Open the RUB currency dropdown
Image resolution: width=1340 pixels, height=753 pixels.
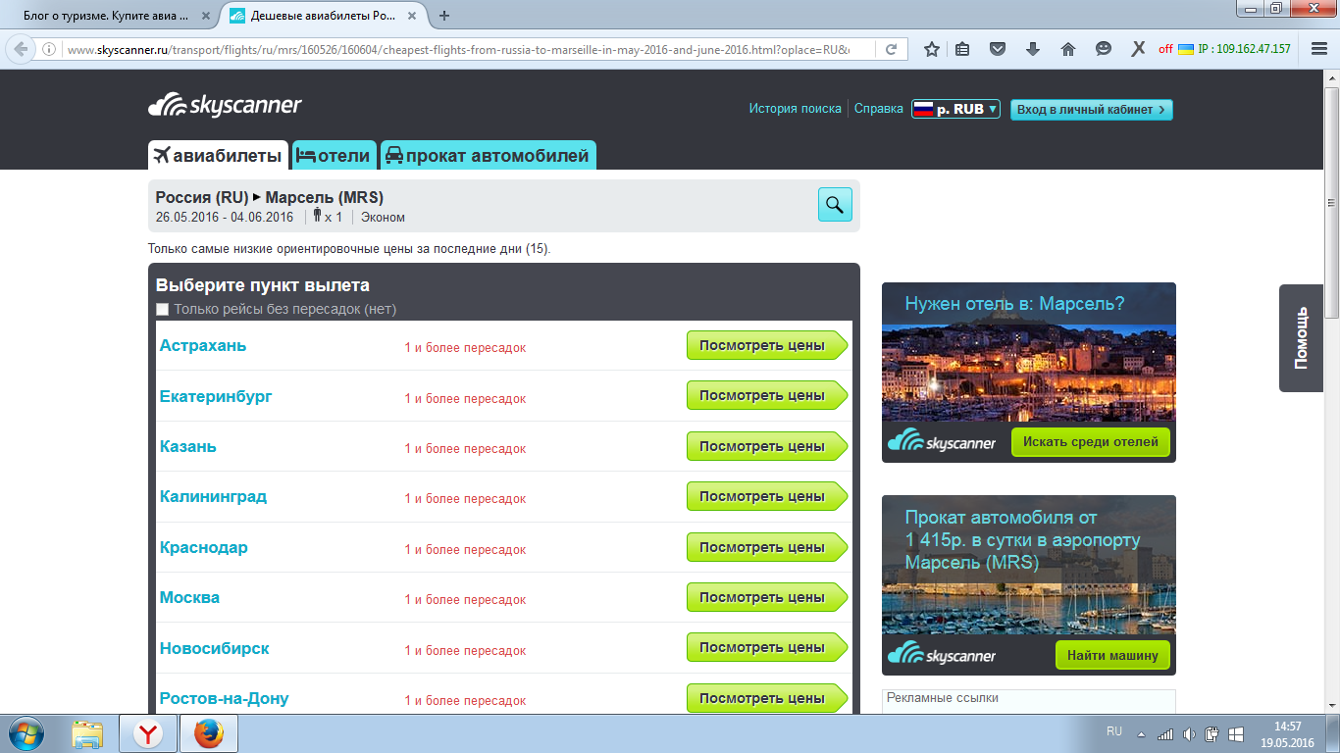955,109
